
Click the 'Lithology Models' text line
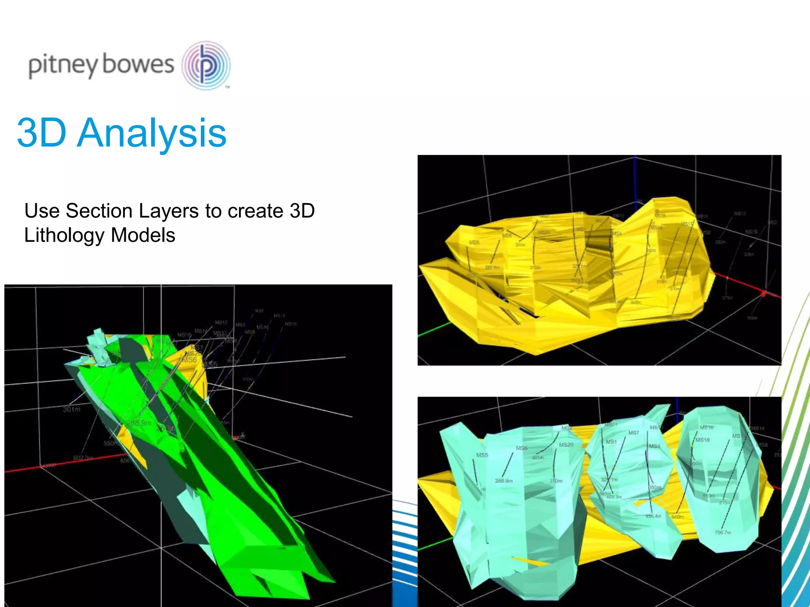[100, 235]
